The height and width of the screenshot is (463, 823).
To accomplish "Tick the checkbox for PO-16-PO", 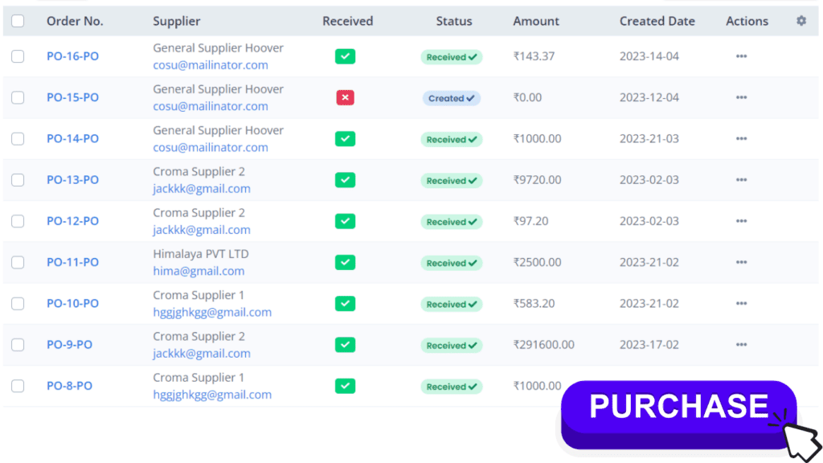I will (18, 56).
